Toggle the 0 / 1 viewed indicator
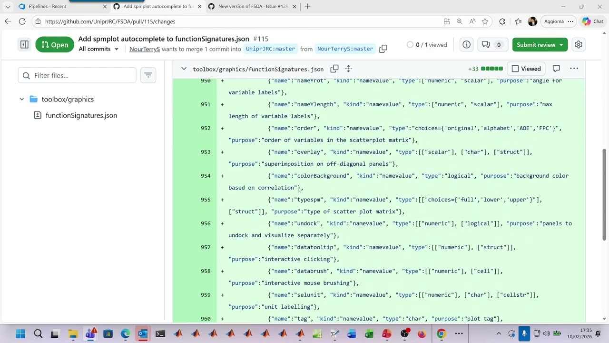Viewport: 609px width, 343px height. point(427,45)
